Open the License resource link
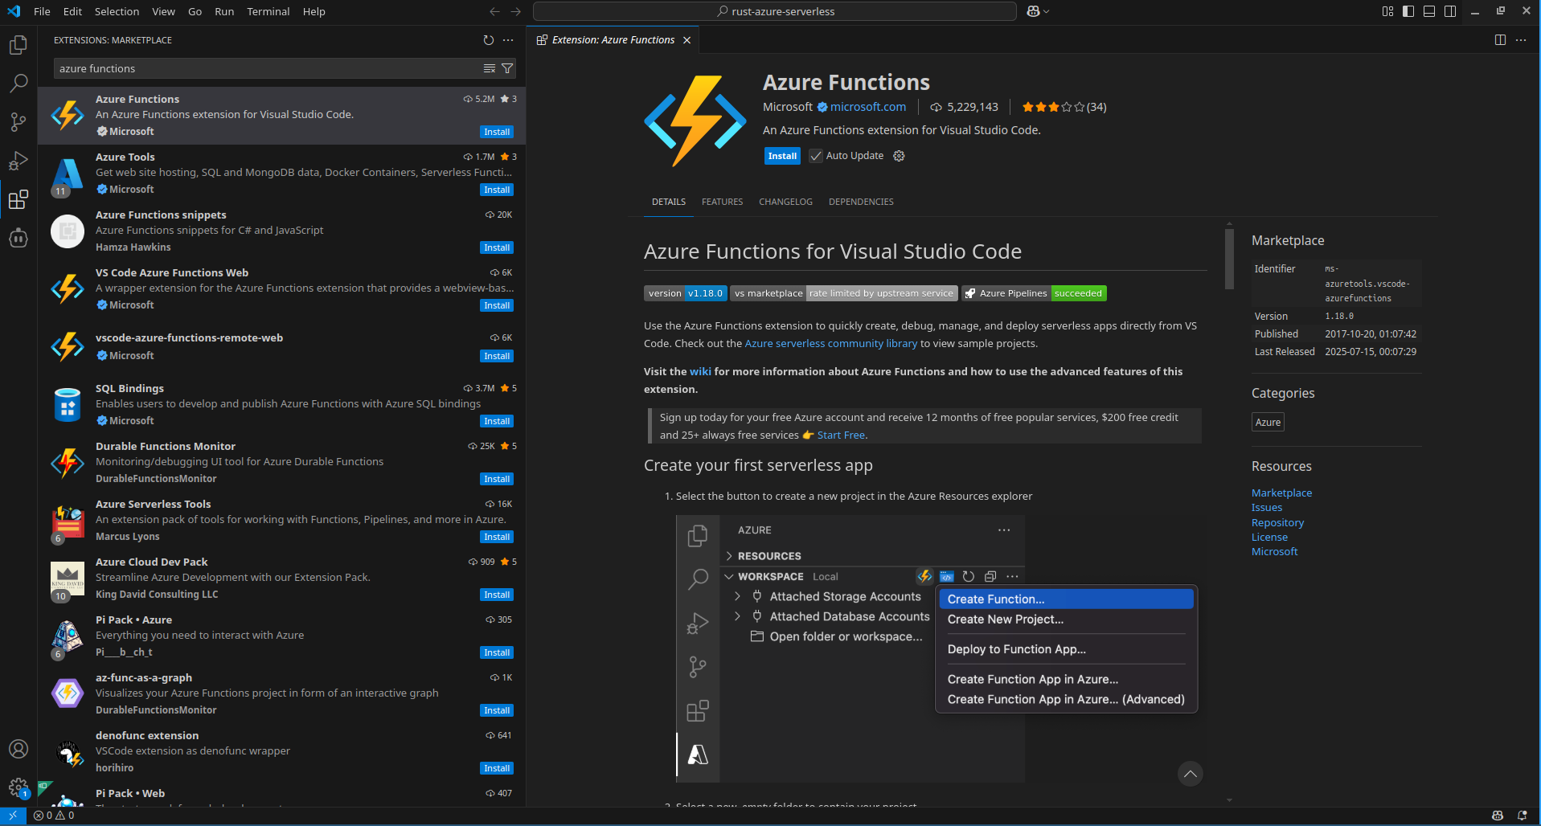This screenshot has height=826, width=1541. tap(1269, 537)
